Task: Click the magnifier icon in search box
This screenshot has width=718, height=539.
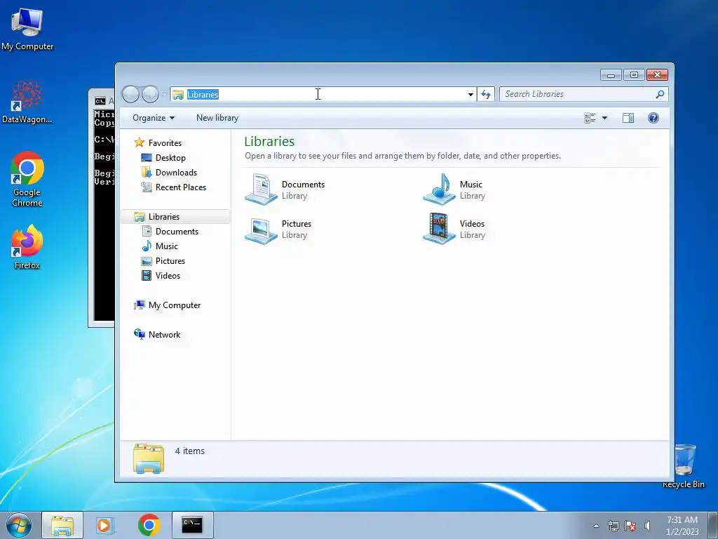Action: click(660, 94)
